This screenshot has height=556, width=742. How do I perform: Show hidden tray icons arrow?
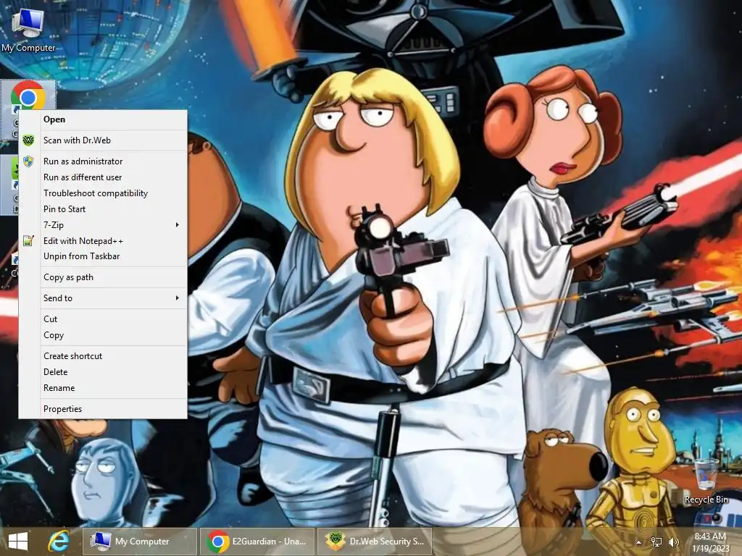(639, 542)
